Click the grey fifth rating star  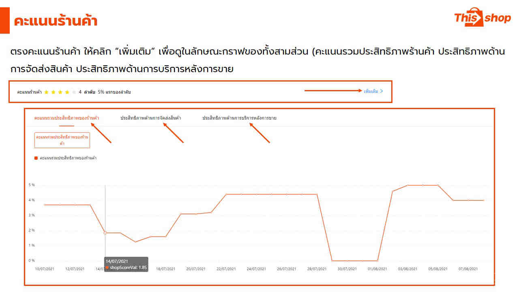[74, 92]
